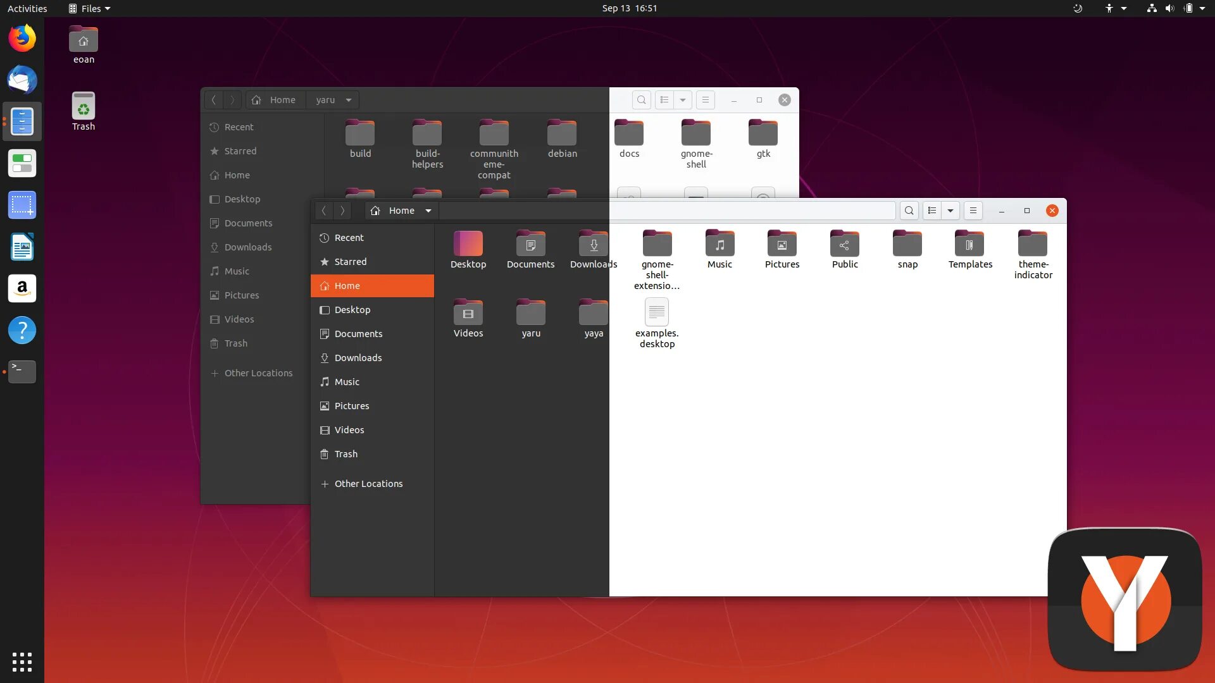Click the search icon in the front Files window
The width and height of the screenshot is (1215, 683).
pyautogui.click(x=909, y=211)
